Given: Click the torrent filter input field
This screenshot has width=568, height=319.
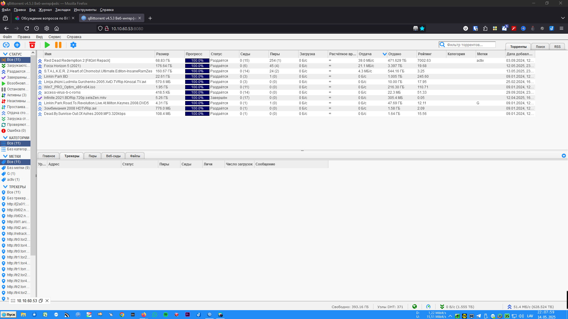Looking at the screenshot, I should 470,45.
